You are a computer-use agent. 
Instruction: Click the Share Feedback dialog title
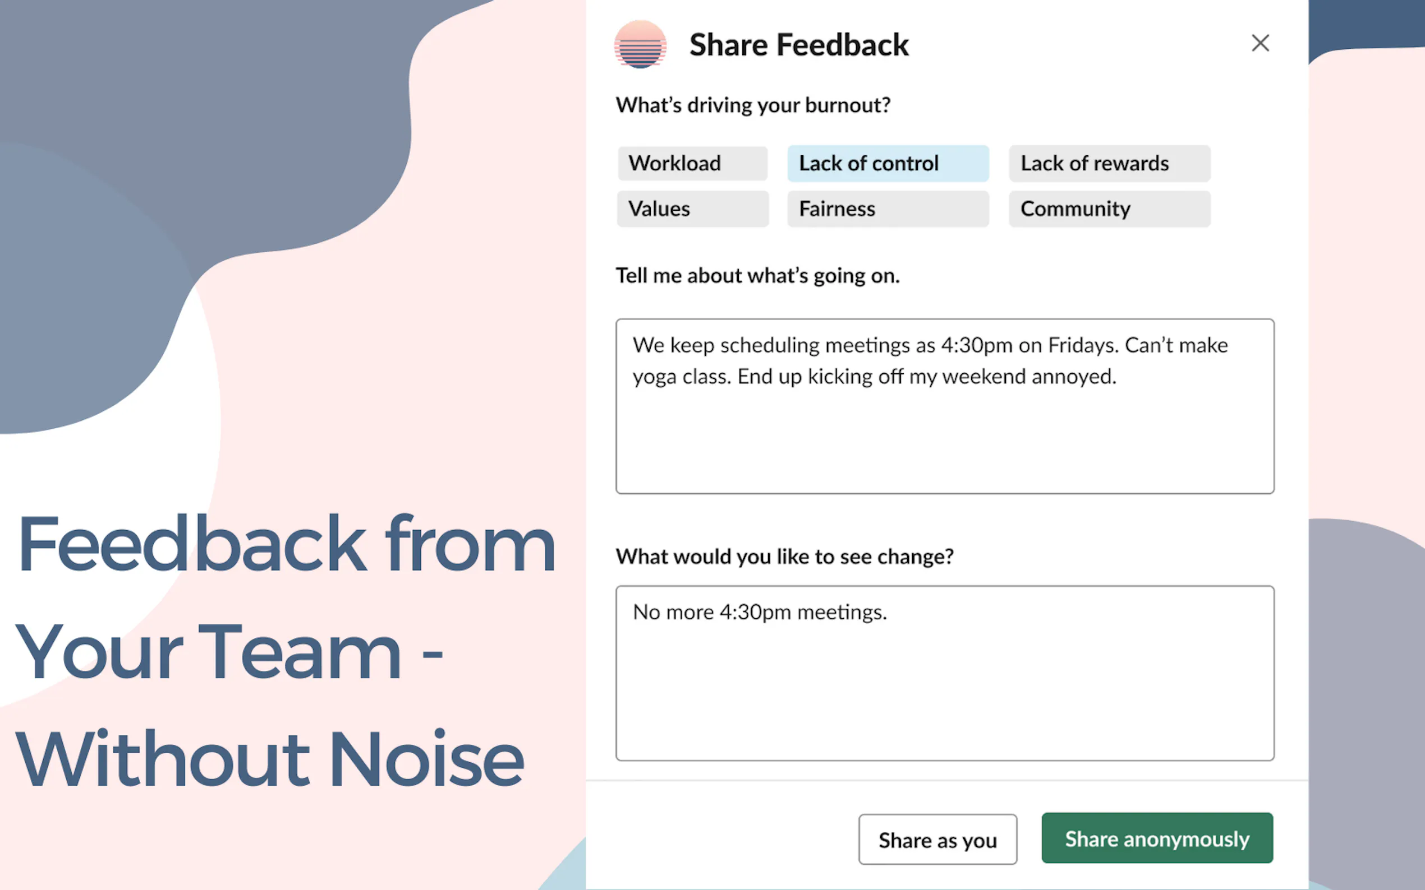pos(798,45)
